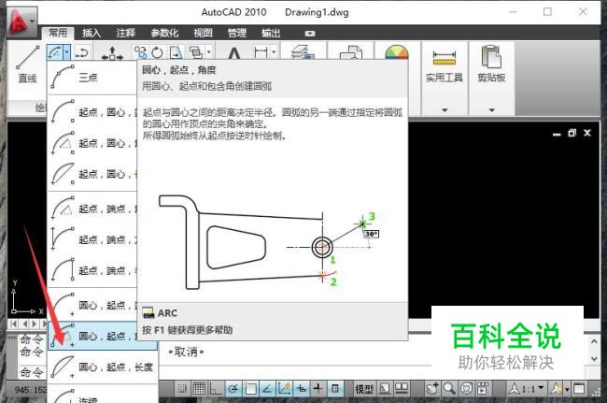607x403 pixels.
Task: Expand the 实用工具 panel arrow
Action: tap(445, 110)
